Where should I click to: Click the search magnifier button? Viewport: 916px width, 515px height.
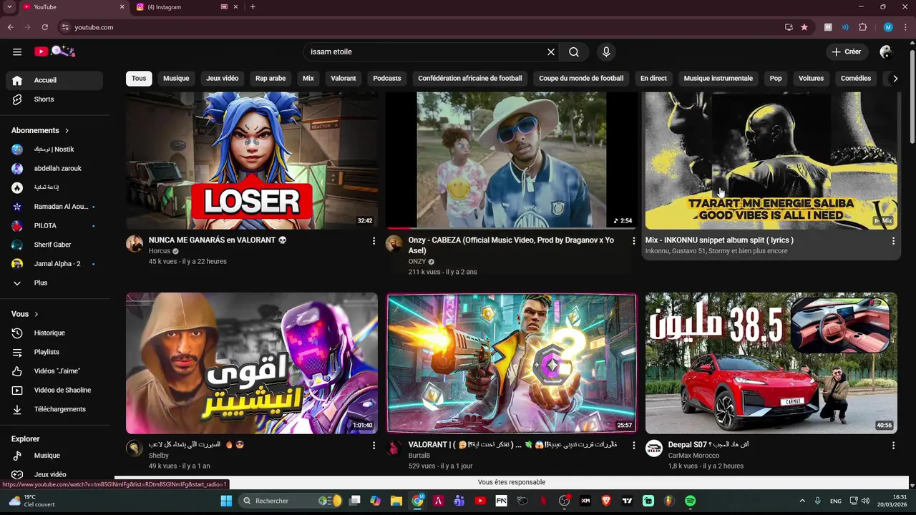pyautogui.click(x=574, y=51)
